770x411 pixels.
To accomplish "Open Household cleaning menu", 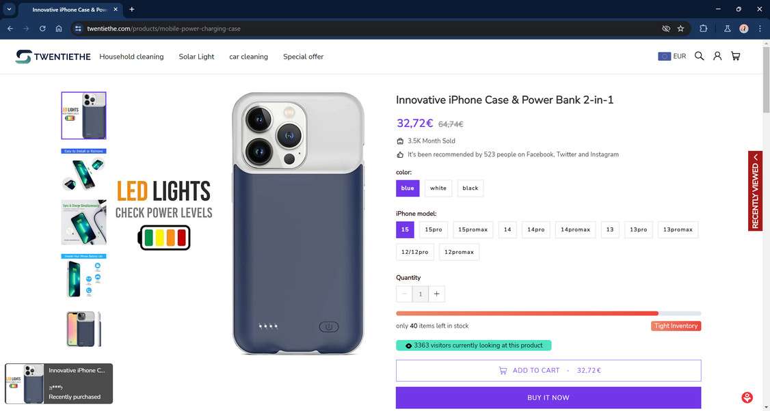I will click(x=131, y=57).
